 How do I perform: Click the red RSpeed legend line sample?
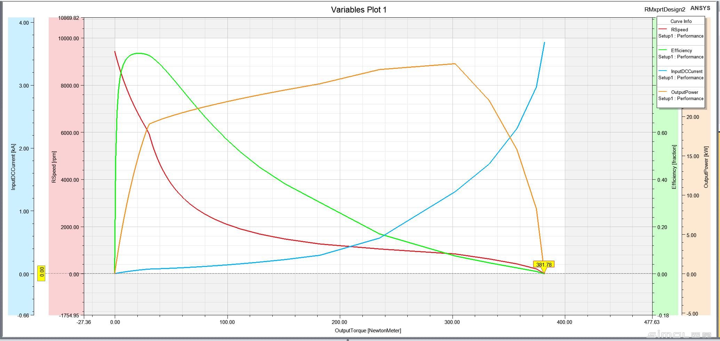tap(663, 29)
